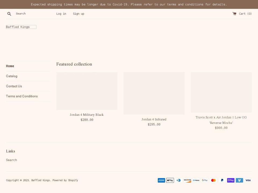Open the Powered by Shopify link
258x193 pixels.
(x=65, y=180)
